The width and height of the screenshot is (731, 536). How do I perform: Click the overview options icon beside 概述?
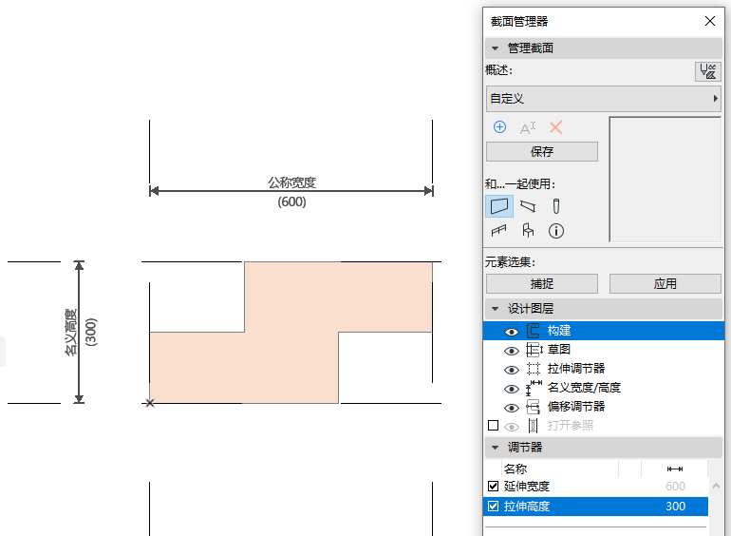pyautogui.click(x=707, y=72)
